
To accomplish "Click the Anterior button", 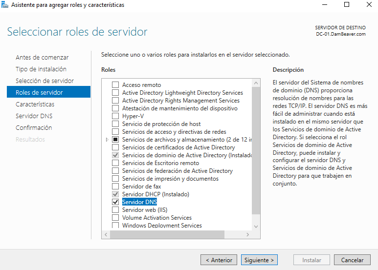I will (219, 260).
